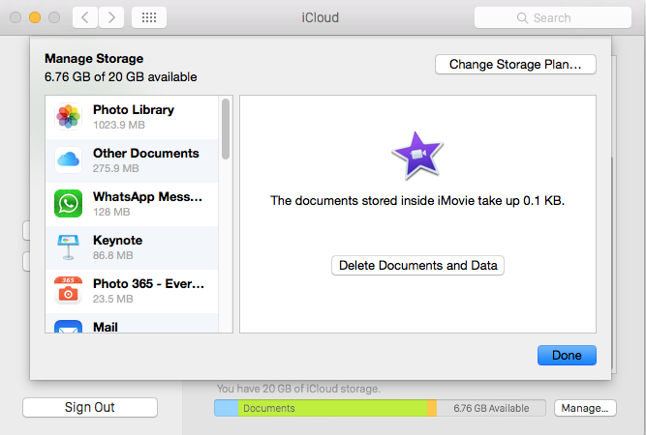Click the 6.76 GB Available bar segment
Viewport: 646px width, 435px height.
coord(491,408)
